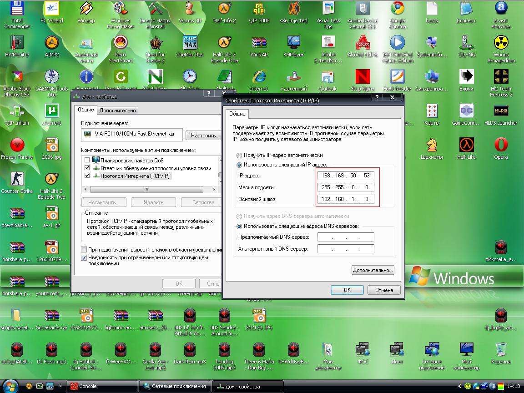Viewport: 524px width, 393px height.
Task: Click the Общие tab in the TCP/IP properties
Action: 237,114
